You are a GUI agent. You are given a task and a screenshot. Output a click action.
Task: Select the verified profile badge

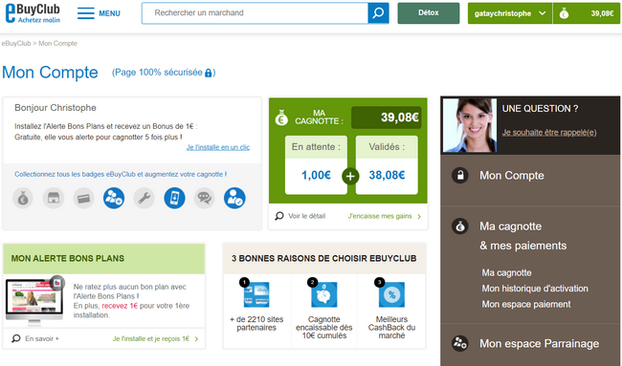pos(234,198)
